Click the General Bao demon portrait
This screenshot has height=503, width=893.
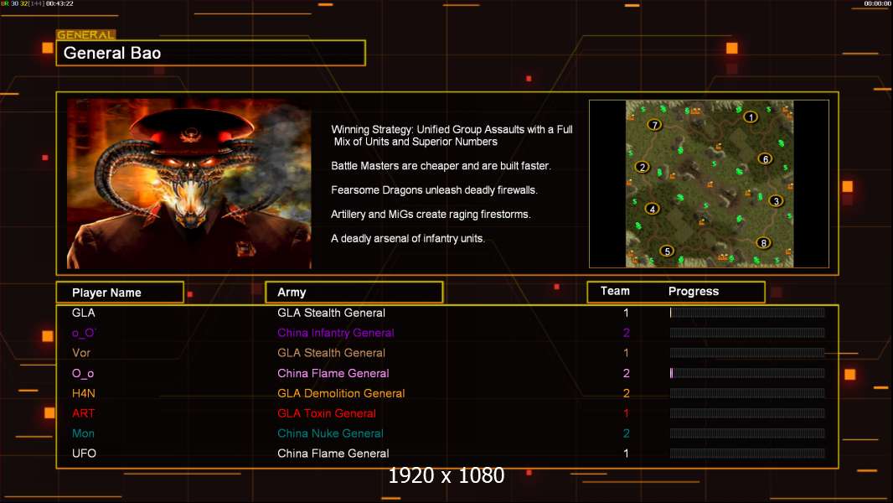pos(189,184)
